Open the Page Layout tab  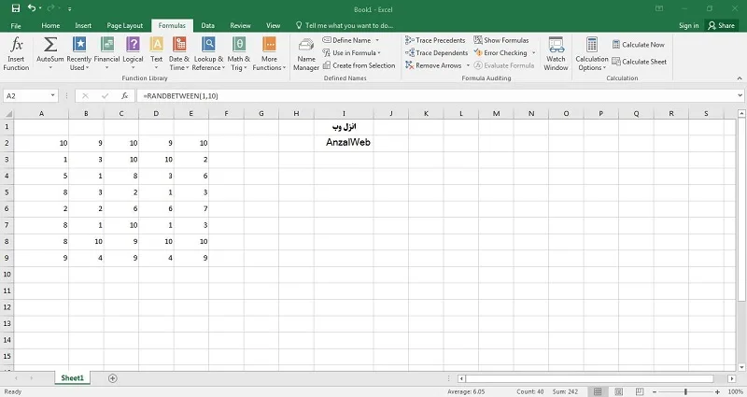tap(125, 26)
